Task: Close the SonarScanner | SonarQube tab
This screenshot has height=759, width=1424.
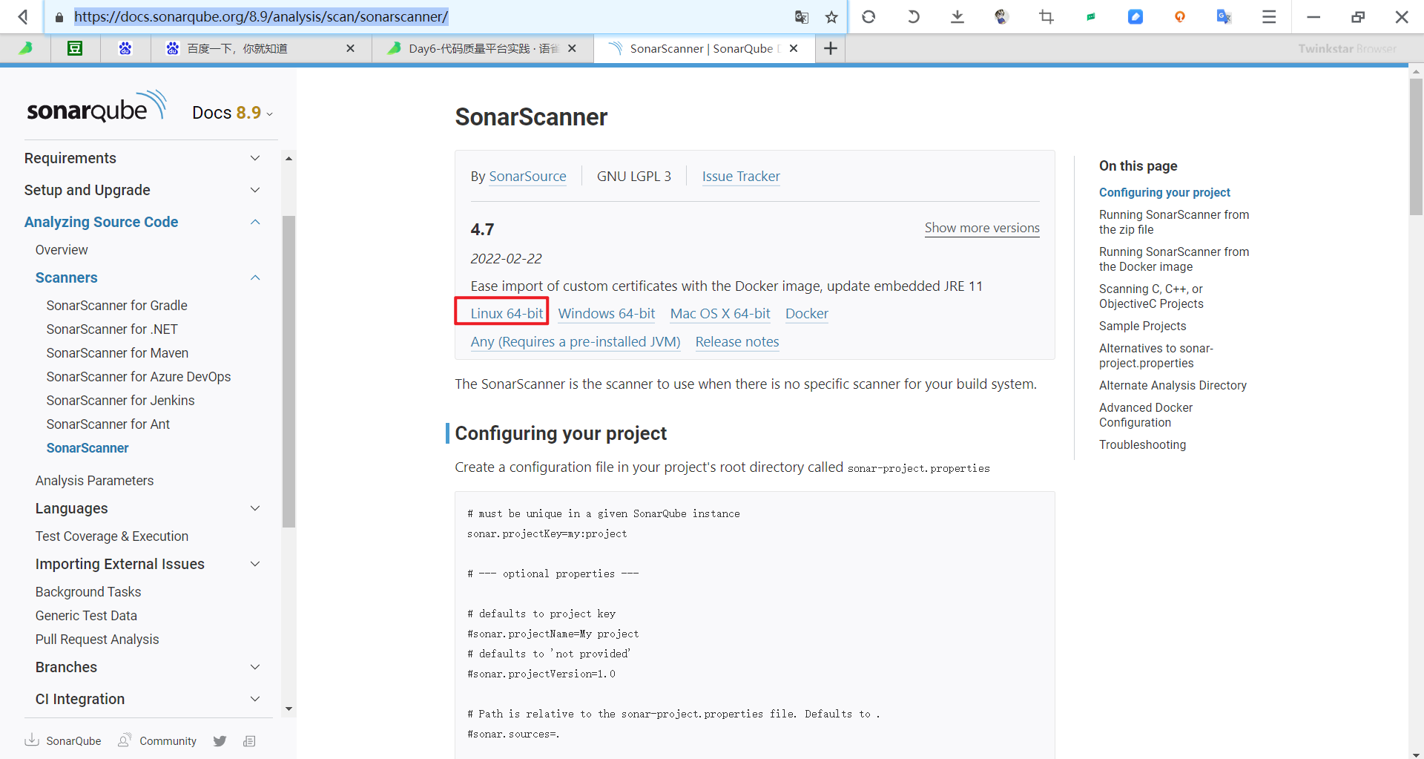Action: tap(794, 48)
